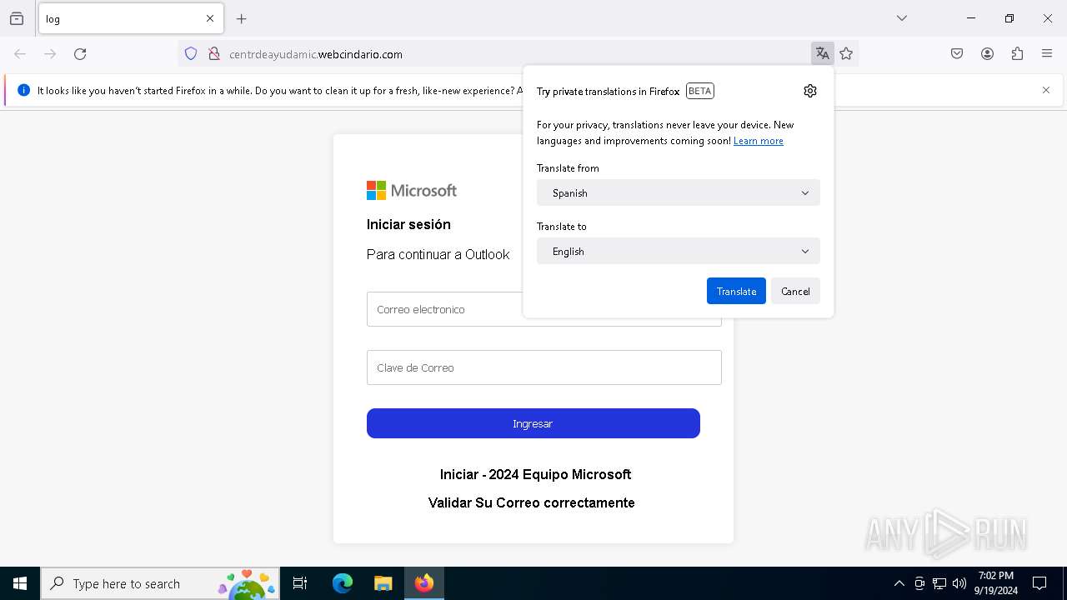The image size is (1067, 600).
Task: Open translation settings gear icon
Action: coord(810,91)
